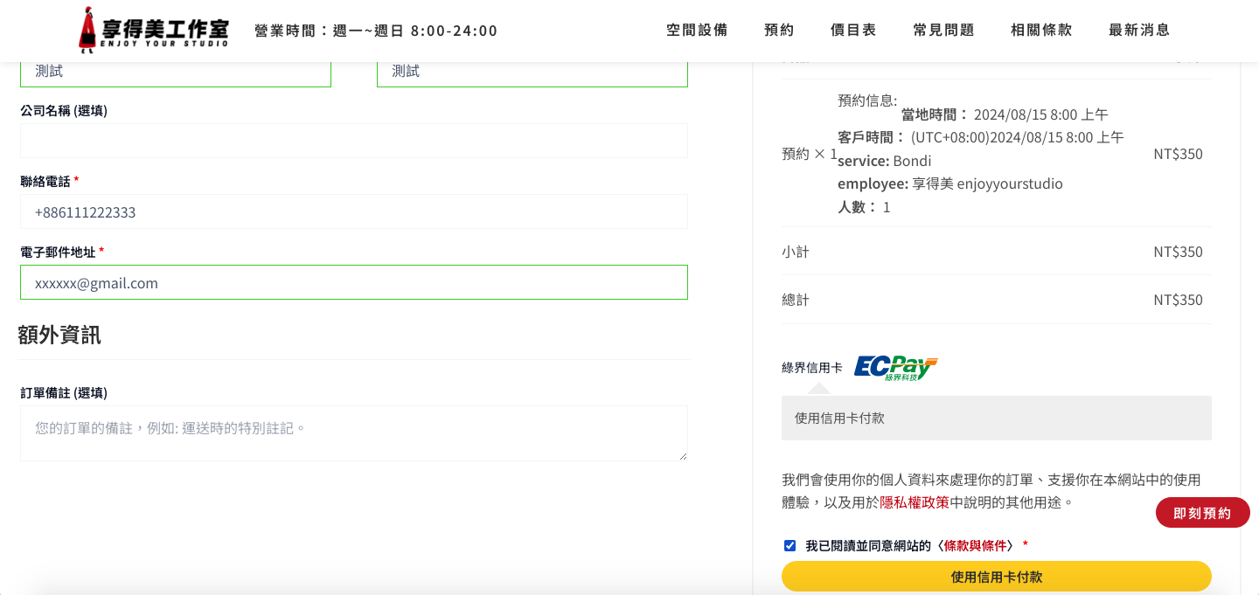Uncheck the terms and conditions agreement checkbox

790,546
